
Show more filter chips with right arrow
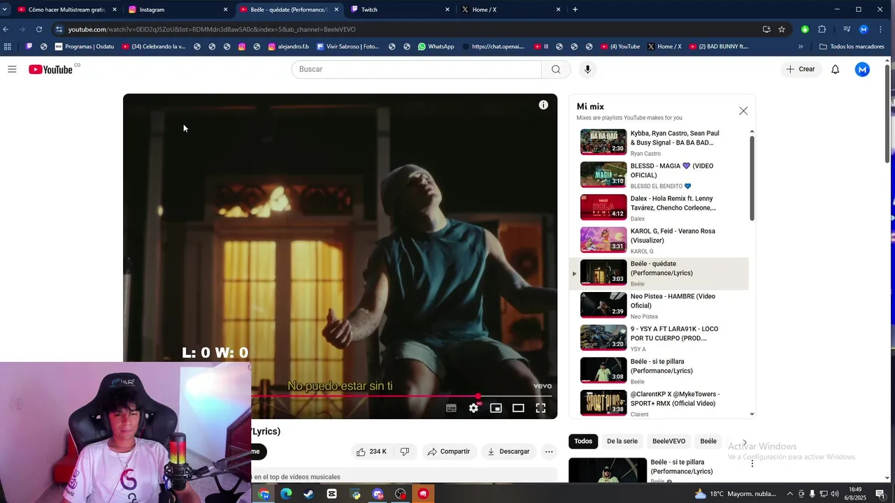coord(745,443)
